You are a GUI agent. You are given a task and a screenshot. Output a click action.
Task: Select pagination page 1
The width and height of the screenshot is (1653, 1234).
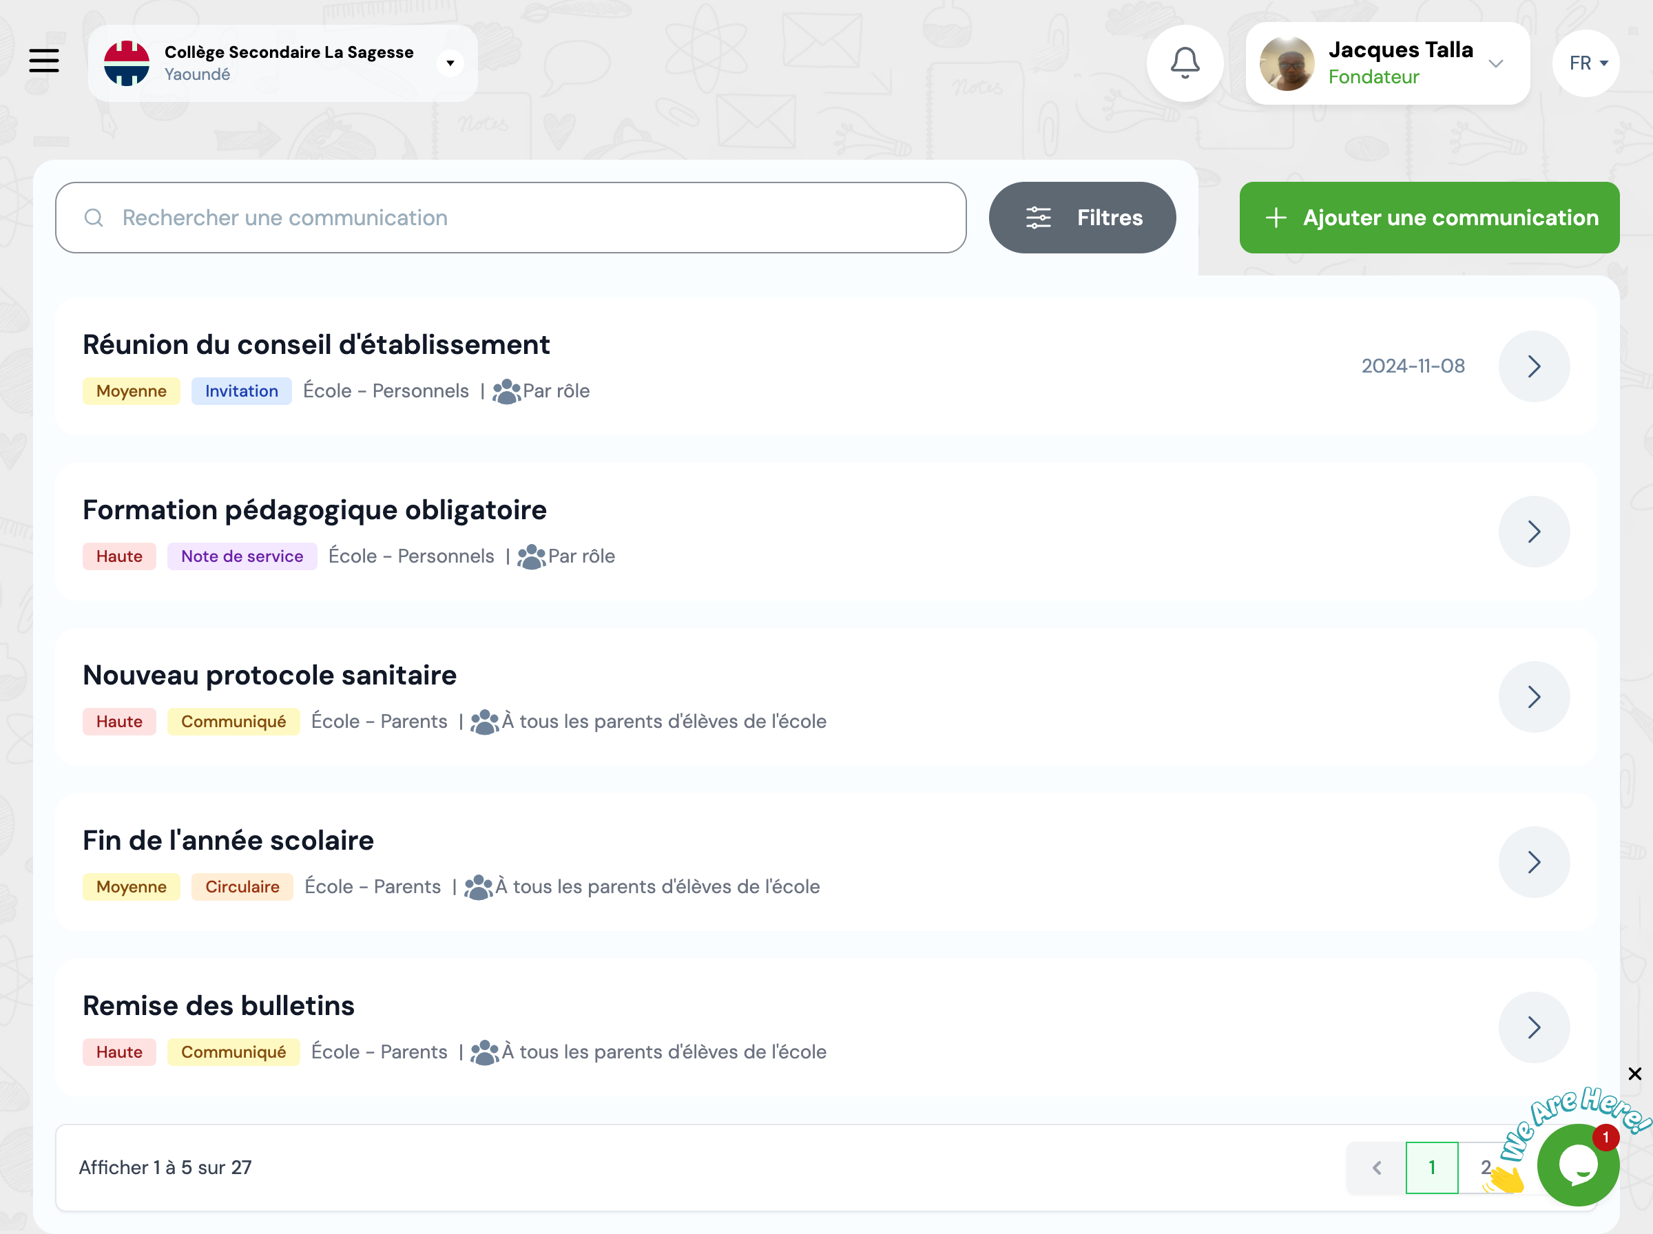(1431, 1167)
